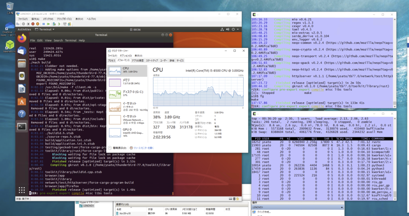The height and width of the screenshot is (216, 409).
Task: Expand the Terminal app menu in top bar
Action: point(45,29)
